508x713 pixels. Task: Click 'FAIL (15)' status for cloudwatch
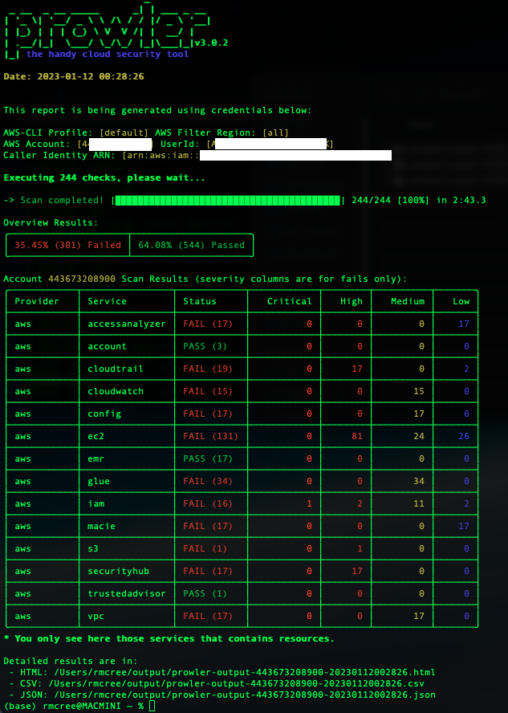pyautogui.click(x=208, y=391)
